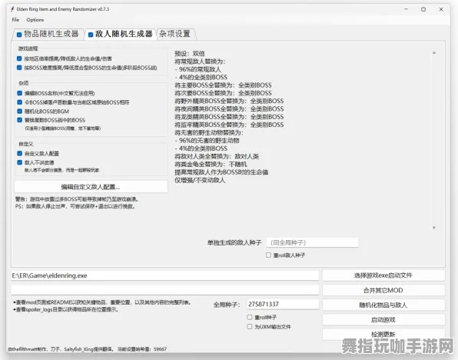This screenshot has width=458, height=360.
Task: Click the 随机化物品与敌人 button
Action: (x=383, y=305)
